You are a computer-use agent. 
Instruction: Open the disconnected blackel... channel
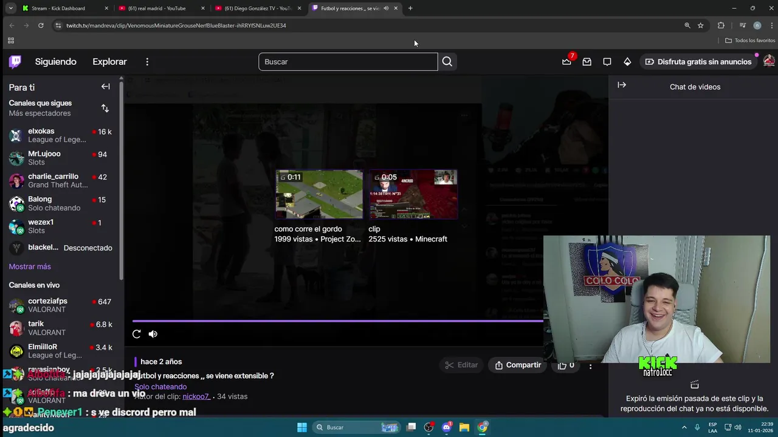point(61,248)
